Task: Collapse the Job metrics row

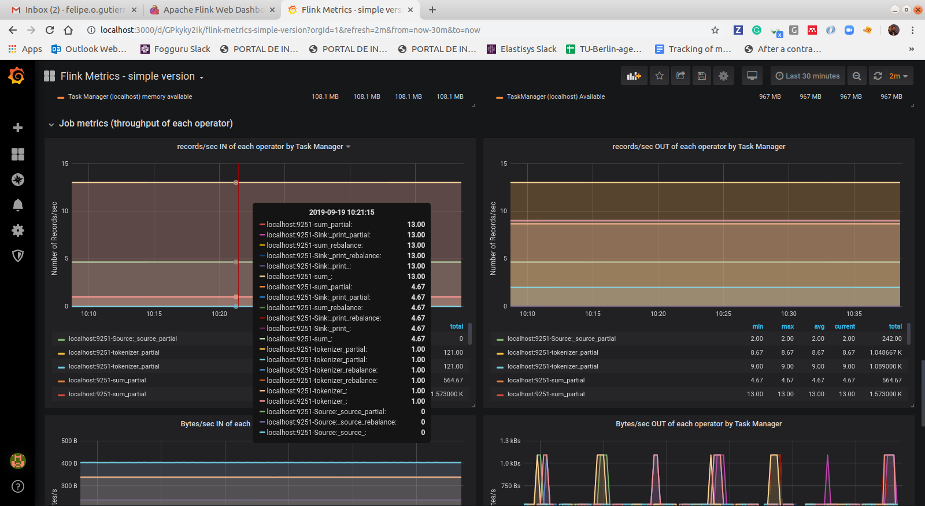Action: (145, 124)
